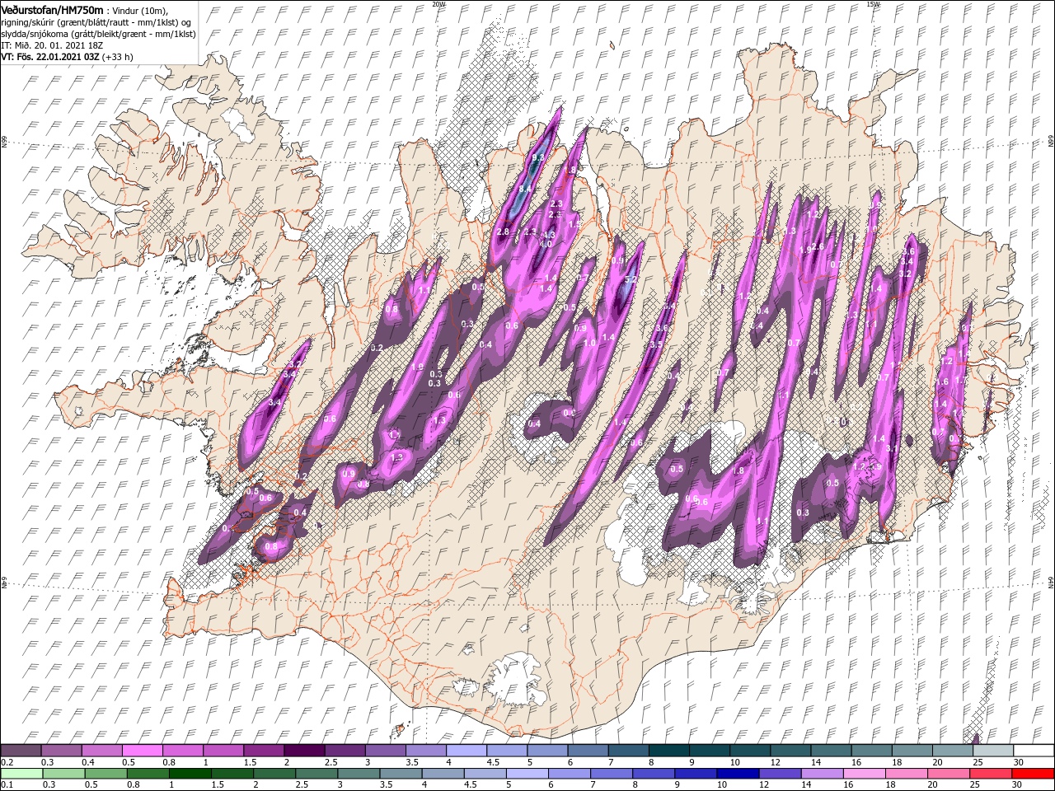Click the violet swatch between 12 and 14 in the lower legend row
Screen dimensions: 1055x791
(780, 774)
